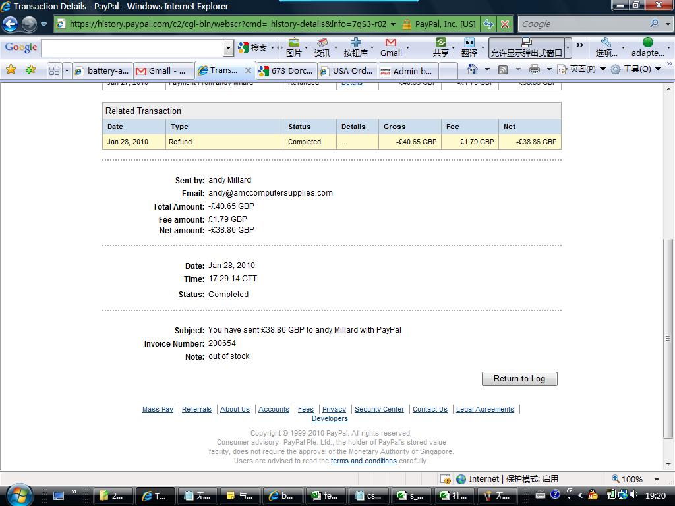
Task: Click the Refresh page icon
Action: (488, 24)
